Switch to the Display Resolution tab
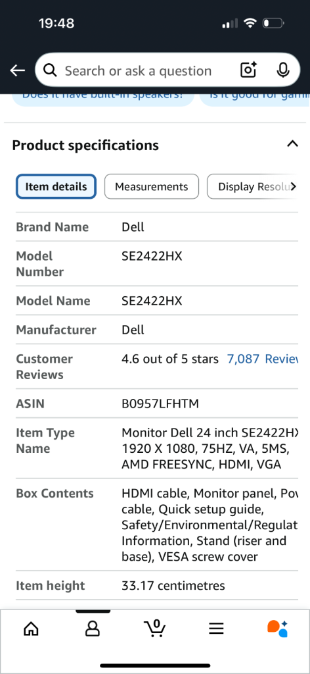Image resolution: width=310 pixels, height=674 pixels. pyautogui.click(x=253, y=186)
